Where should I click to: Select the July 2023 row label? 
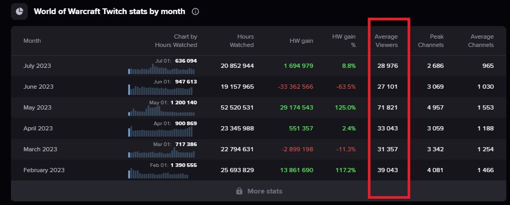(37, 66)
